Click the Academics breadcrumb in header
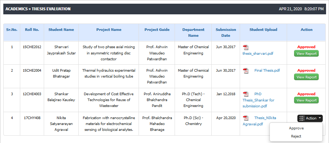 coord(17,9)
